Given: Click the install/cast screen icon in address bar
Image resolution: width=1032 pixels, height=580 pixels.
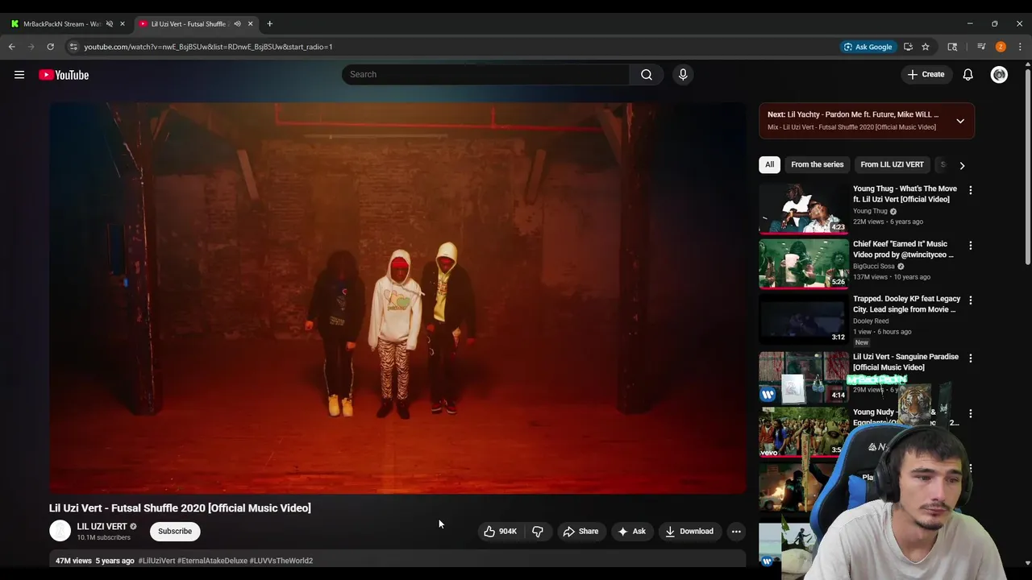Looking at the screenshot, I should (908, 47).
